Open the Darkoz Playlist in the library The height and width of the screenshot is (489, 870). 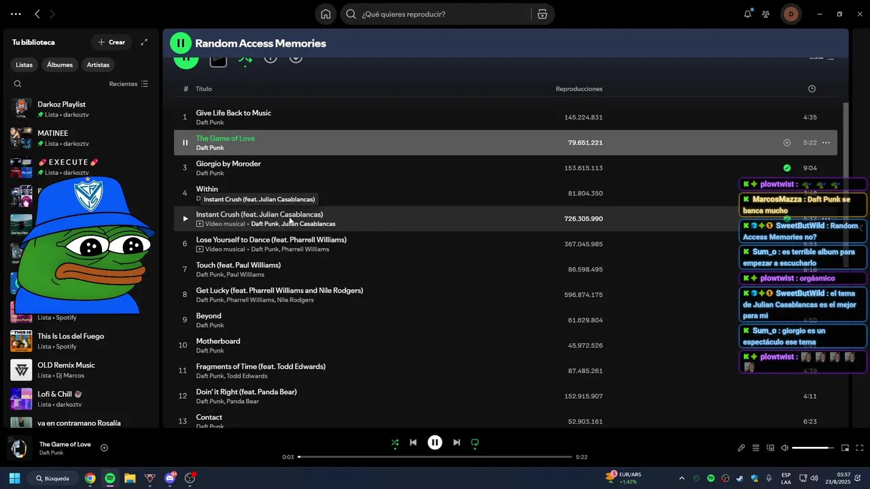pyautogui.click(x=80, y=109)
